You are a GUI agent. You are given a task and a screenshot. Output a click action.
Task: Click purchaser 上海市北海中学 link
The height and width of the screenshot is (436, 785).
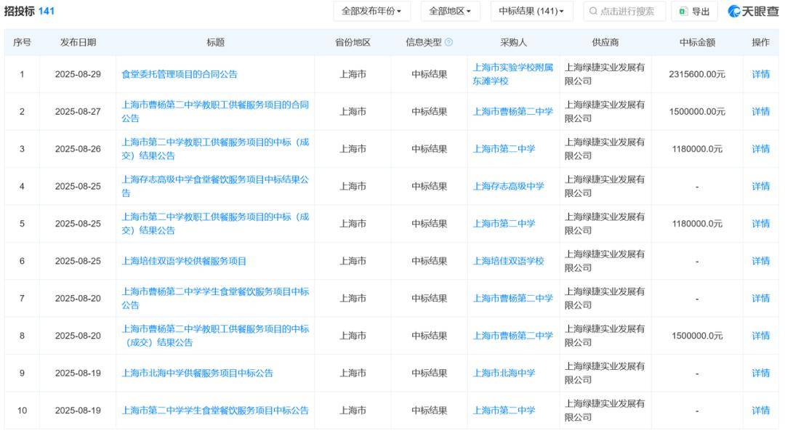tap(504, 373)
